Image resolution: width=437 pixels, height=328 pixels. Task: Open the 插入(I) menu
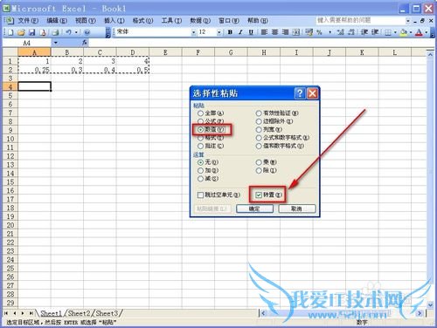[114, 21]
